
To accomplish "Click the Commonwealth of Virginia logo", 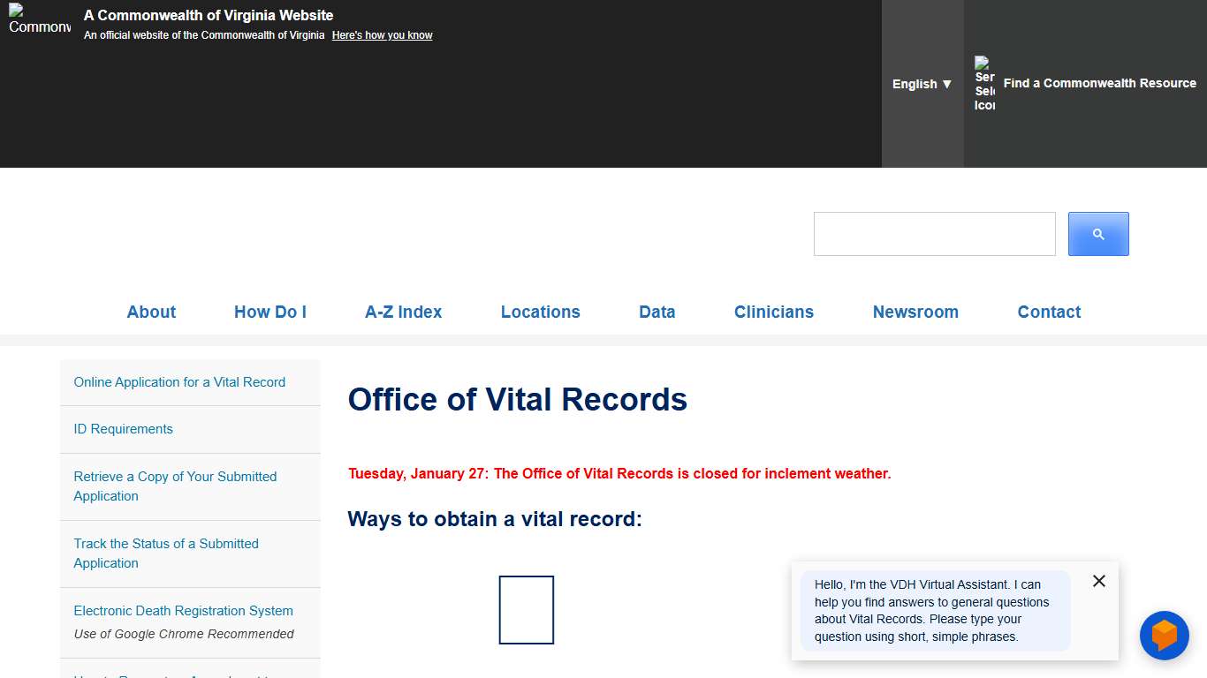I will pyautogui.click(x=39, y=24).
